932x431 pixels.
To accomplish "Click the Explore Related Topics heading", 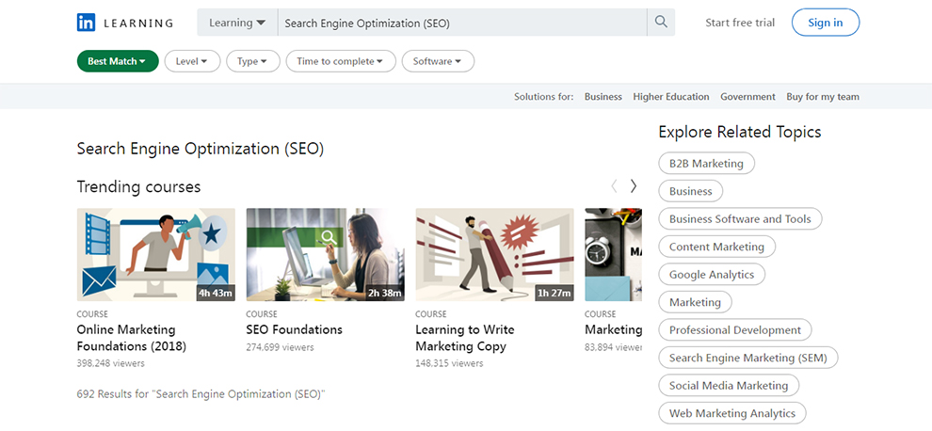I will click(739, 132).
